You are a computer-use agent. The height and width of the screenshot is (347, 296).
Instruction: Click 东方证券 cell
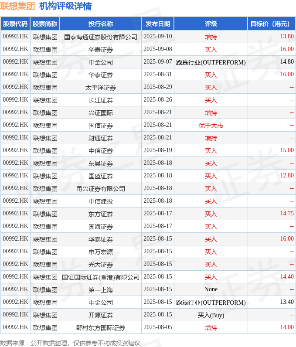pyautogui.click(x=101, y=214)
